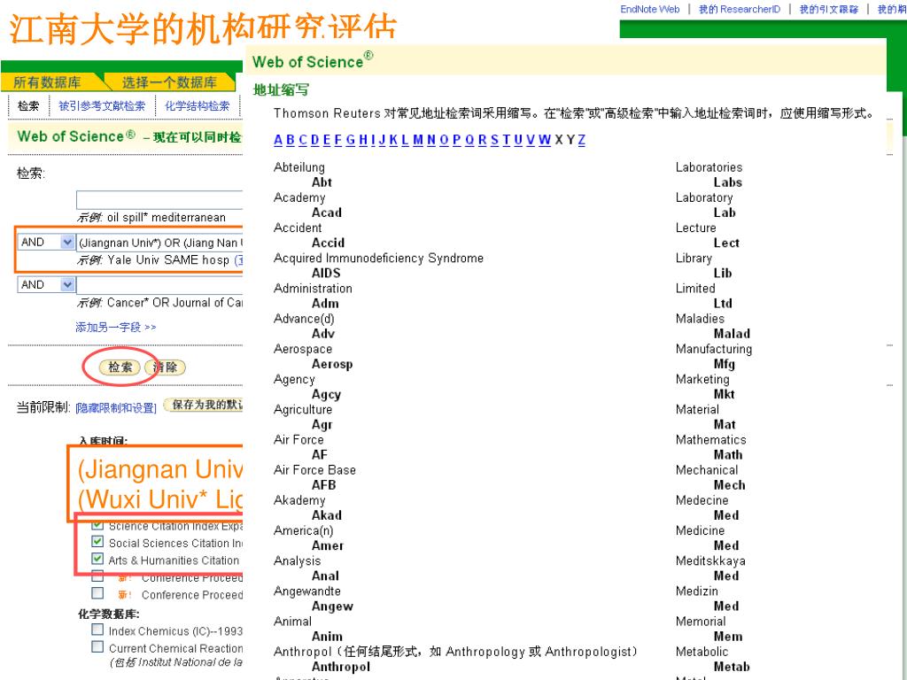Open the first AND operator dropdown

46,242
